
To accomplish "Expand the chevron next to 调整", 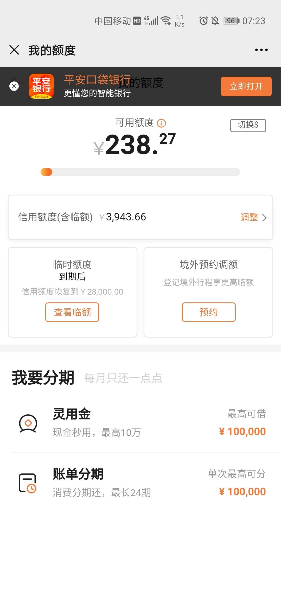I will [x=264, y=217].
